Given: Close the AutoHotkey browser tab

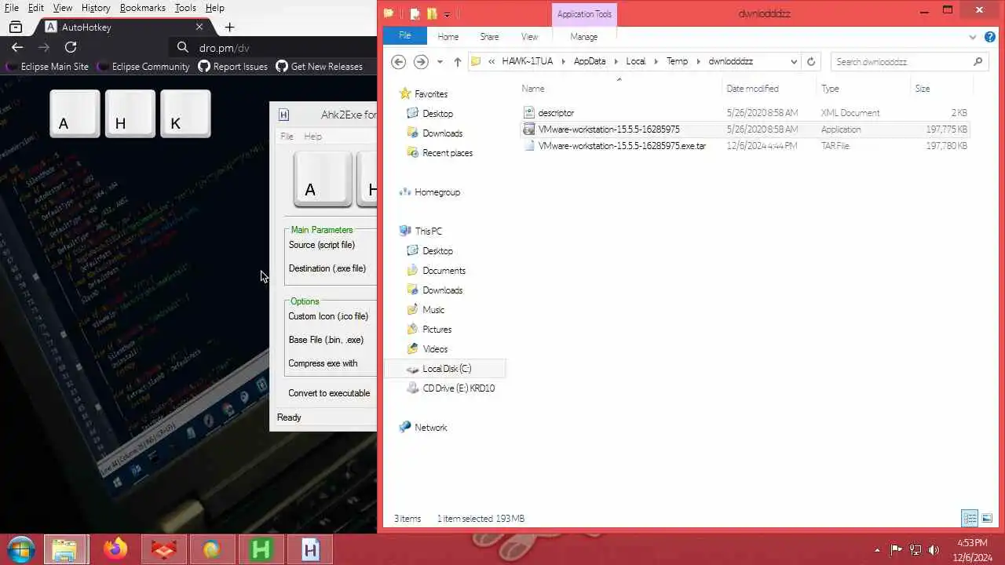Looking at the screenshot, I should (x=199, y=27).
